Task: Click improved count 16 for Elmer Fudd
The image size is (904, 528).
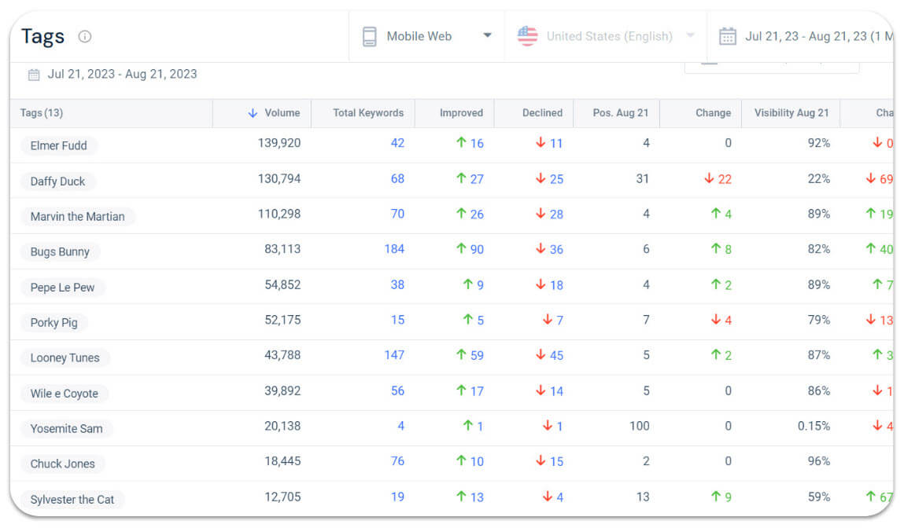Action: coord(476,143)
